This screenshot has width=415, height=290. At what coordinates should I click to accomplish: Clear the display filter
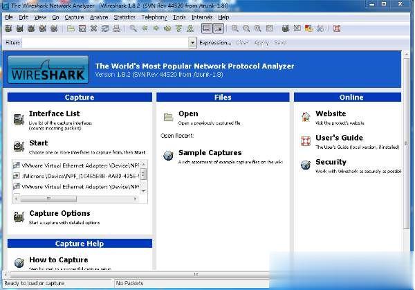(x=242, y=43)
